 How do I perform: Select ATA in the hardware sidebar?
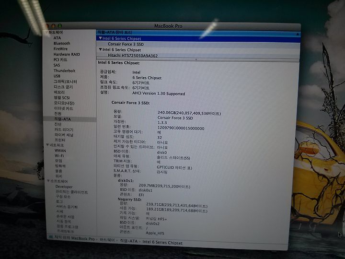[57, 38]
